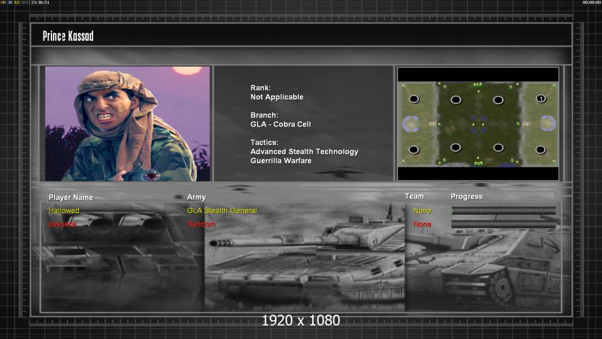Click the Guerrilla Warfare line
Screen dimensions: 602x339
tap(281, 161)
